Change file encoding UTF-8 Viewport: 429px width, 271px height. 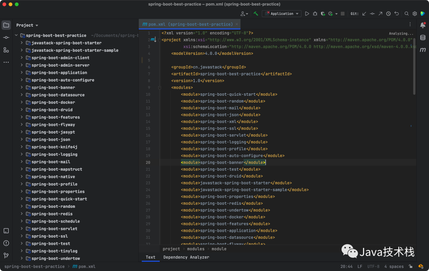(373, 266)
